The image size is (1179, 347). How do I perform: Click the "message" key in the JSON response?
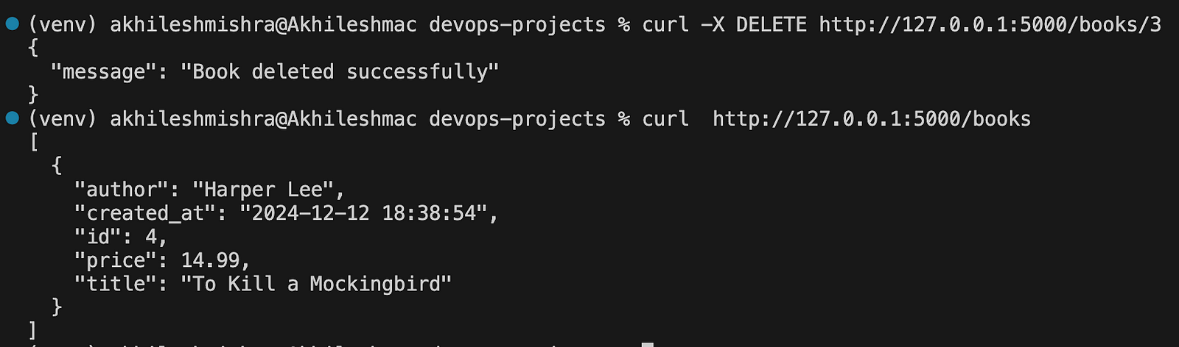(104, 71)
